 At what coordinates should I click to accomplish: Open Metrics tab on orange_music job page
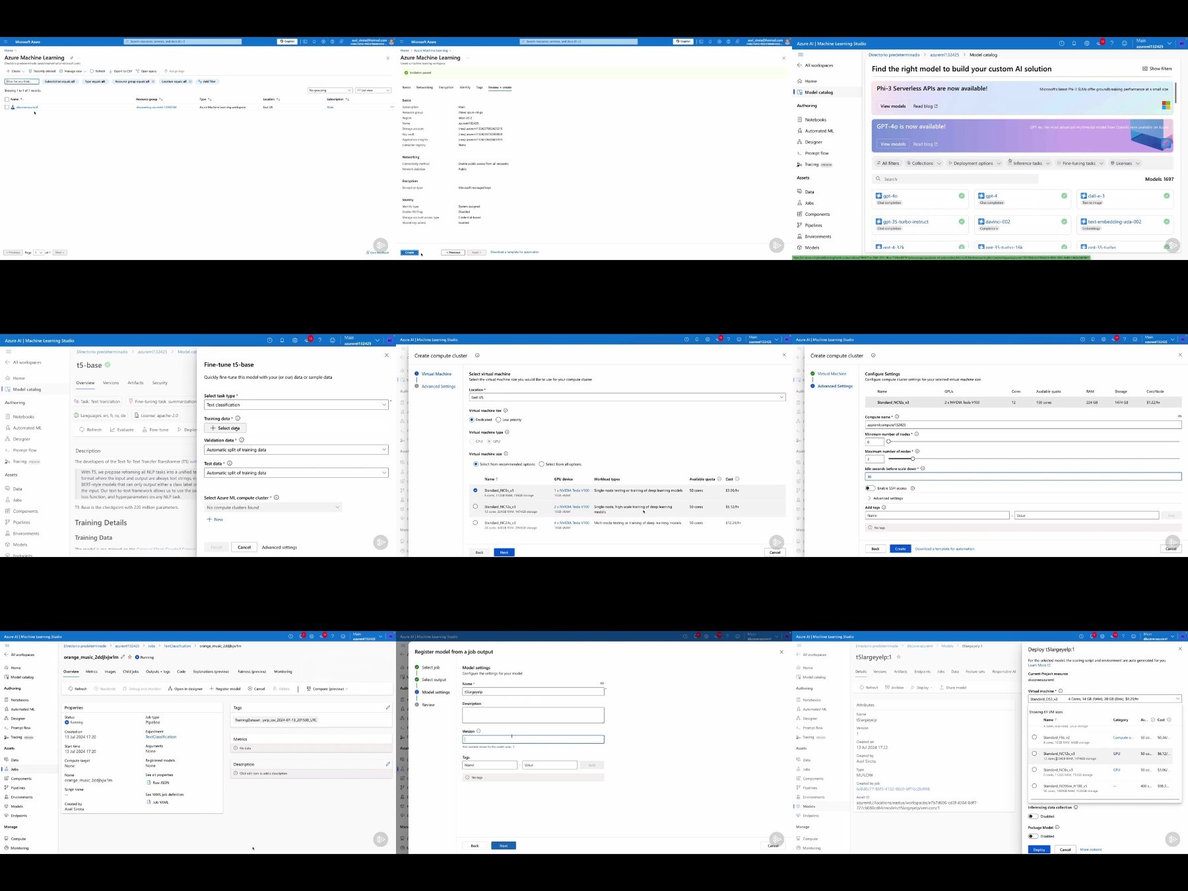tap(92, 671)
